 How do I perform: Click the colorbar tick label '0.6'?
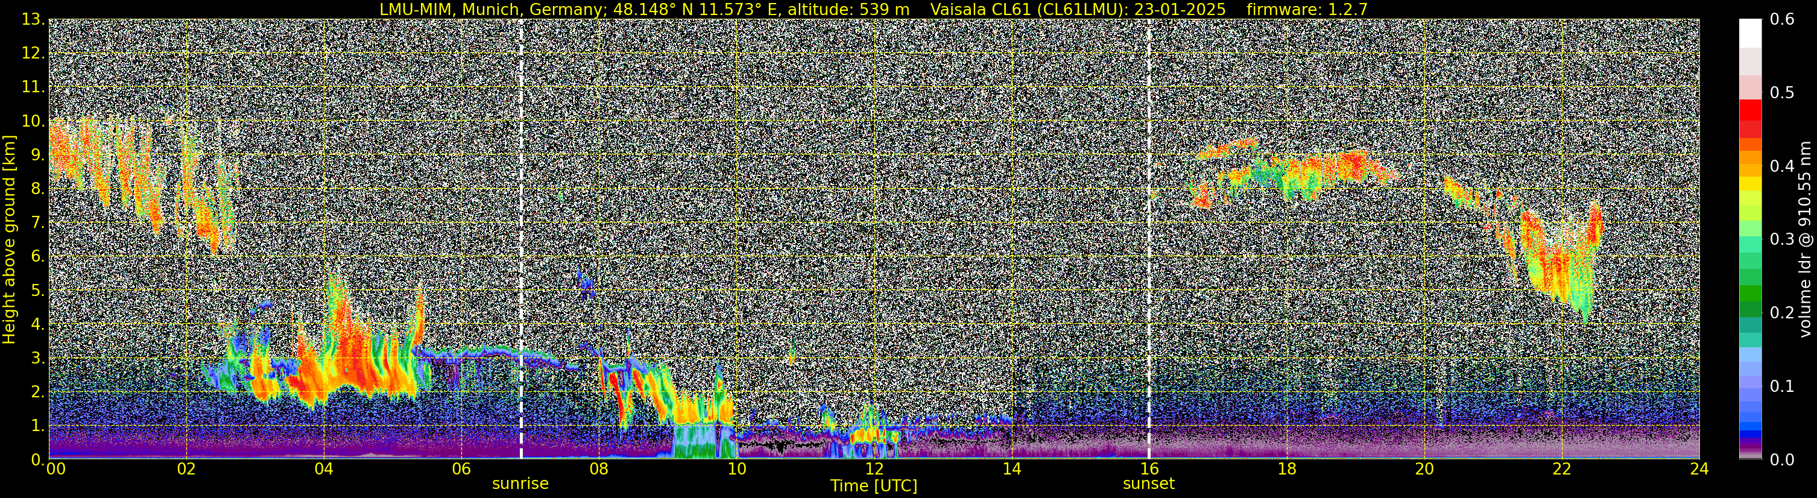click(1783, 20)
